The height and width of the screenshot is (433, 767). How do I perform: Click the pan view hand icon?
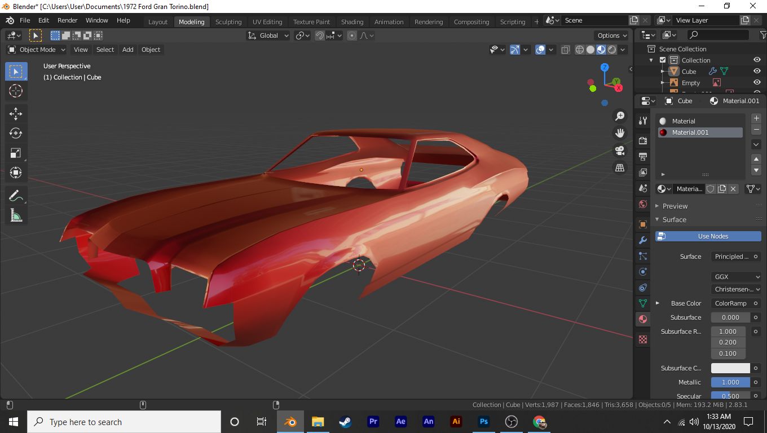620,133
